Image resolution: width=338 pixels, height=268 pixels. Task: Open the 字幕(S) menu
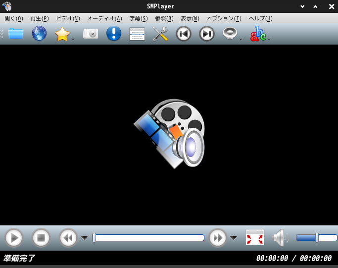(139, 18)
